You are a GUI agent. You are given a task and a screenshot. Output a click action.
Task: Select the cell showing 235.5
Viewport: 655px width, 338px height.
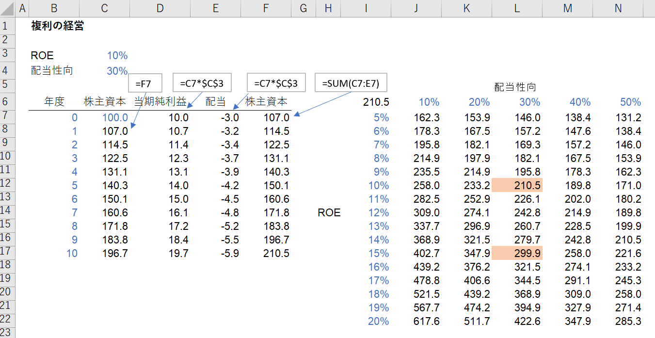(x=427, y=171)
